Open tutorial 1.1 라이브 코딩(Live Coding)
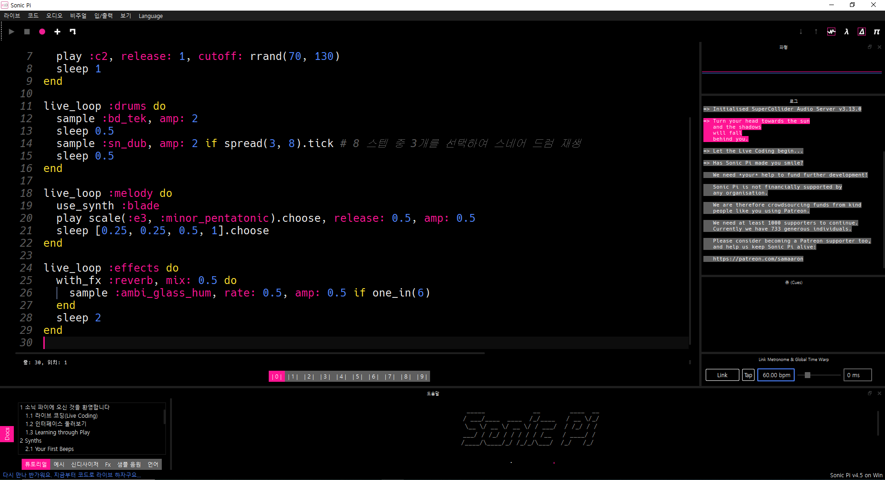This screenshot has width=885, height=480. (61, 415)
